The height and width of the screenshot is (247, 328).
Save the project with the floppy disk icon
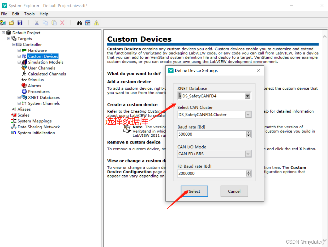(20, 23)
